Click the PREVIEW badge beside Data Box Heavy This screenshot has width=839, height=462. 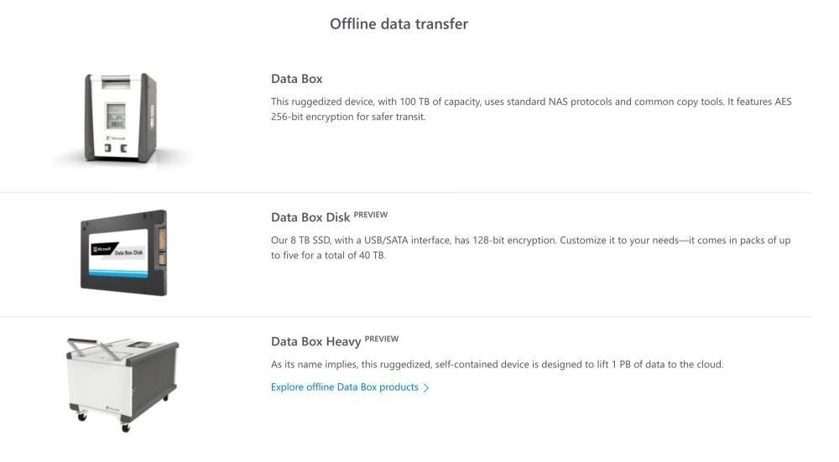(382, 339)
